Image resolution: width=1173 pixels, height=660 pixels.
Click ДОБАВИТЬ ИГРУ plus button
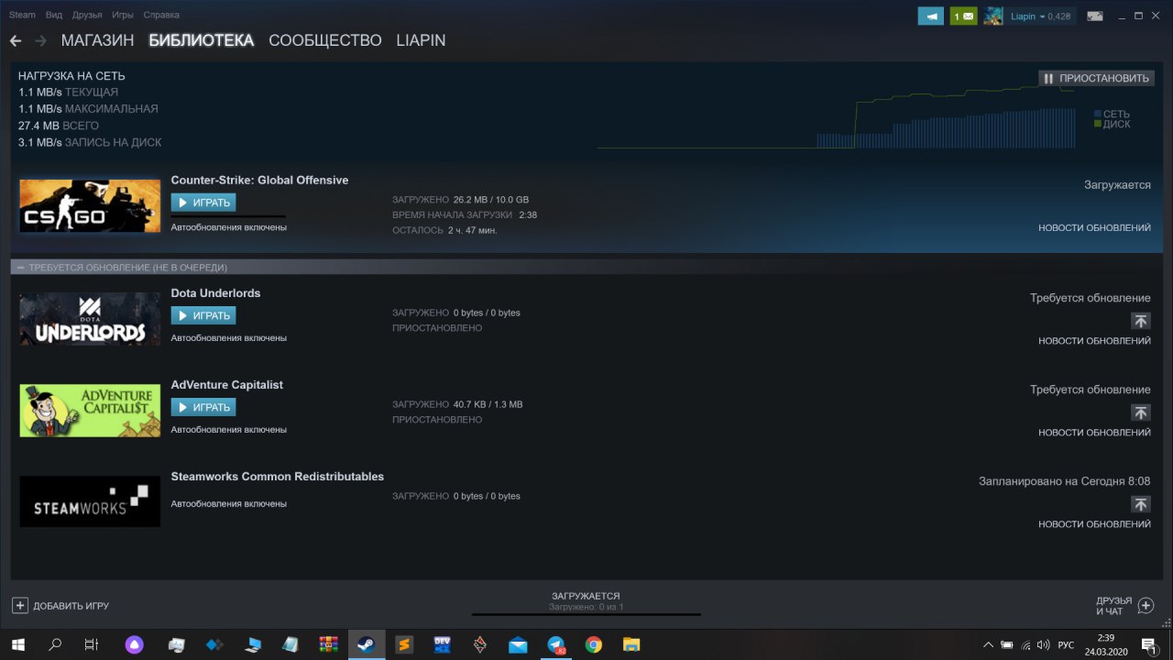pyautogui.click(x=19, y=606)
